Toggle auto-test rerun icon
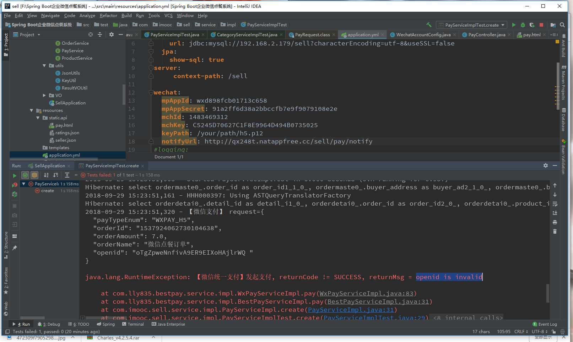The image size is (573, 342). 15,194
